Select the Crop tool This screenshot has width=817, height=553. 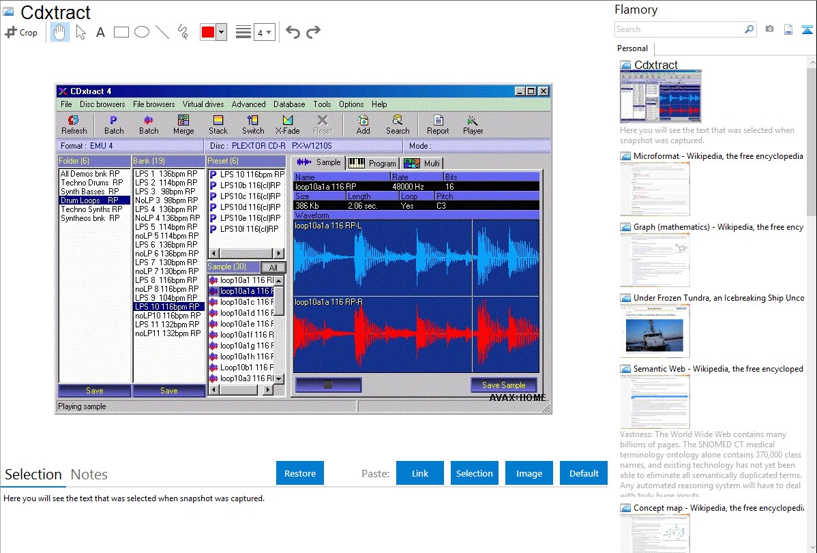(x=21, y=32)
